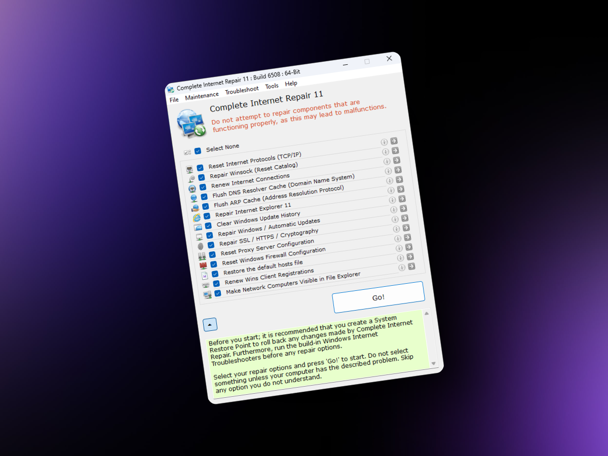
Task: Run Repair Windows / Automatic Updates arrow
Action: [404, 208]
